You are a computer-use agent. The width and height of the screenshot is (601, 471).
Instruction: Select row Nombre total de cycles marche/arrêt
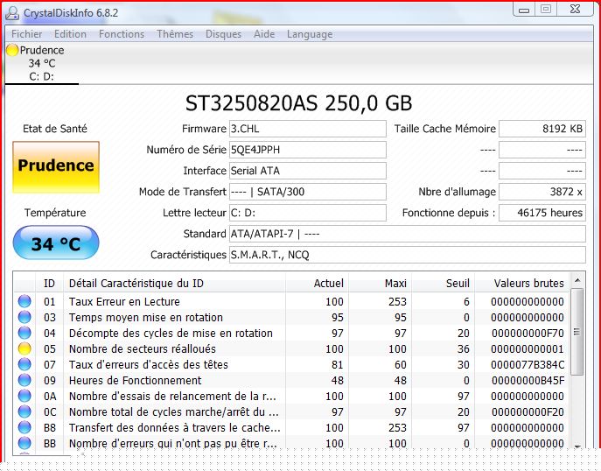coord(291,411)
